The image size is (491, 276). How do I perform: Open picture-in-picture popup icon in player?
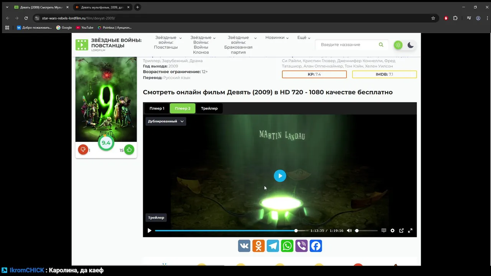[401, 231]
